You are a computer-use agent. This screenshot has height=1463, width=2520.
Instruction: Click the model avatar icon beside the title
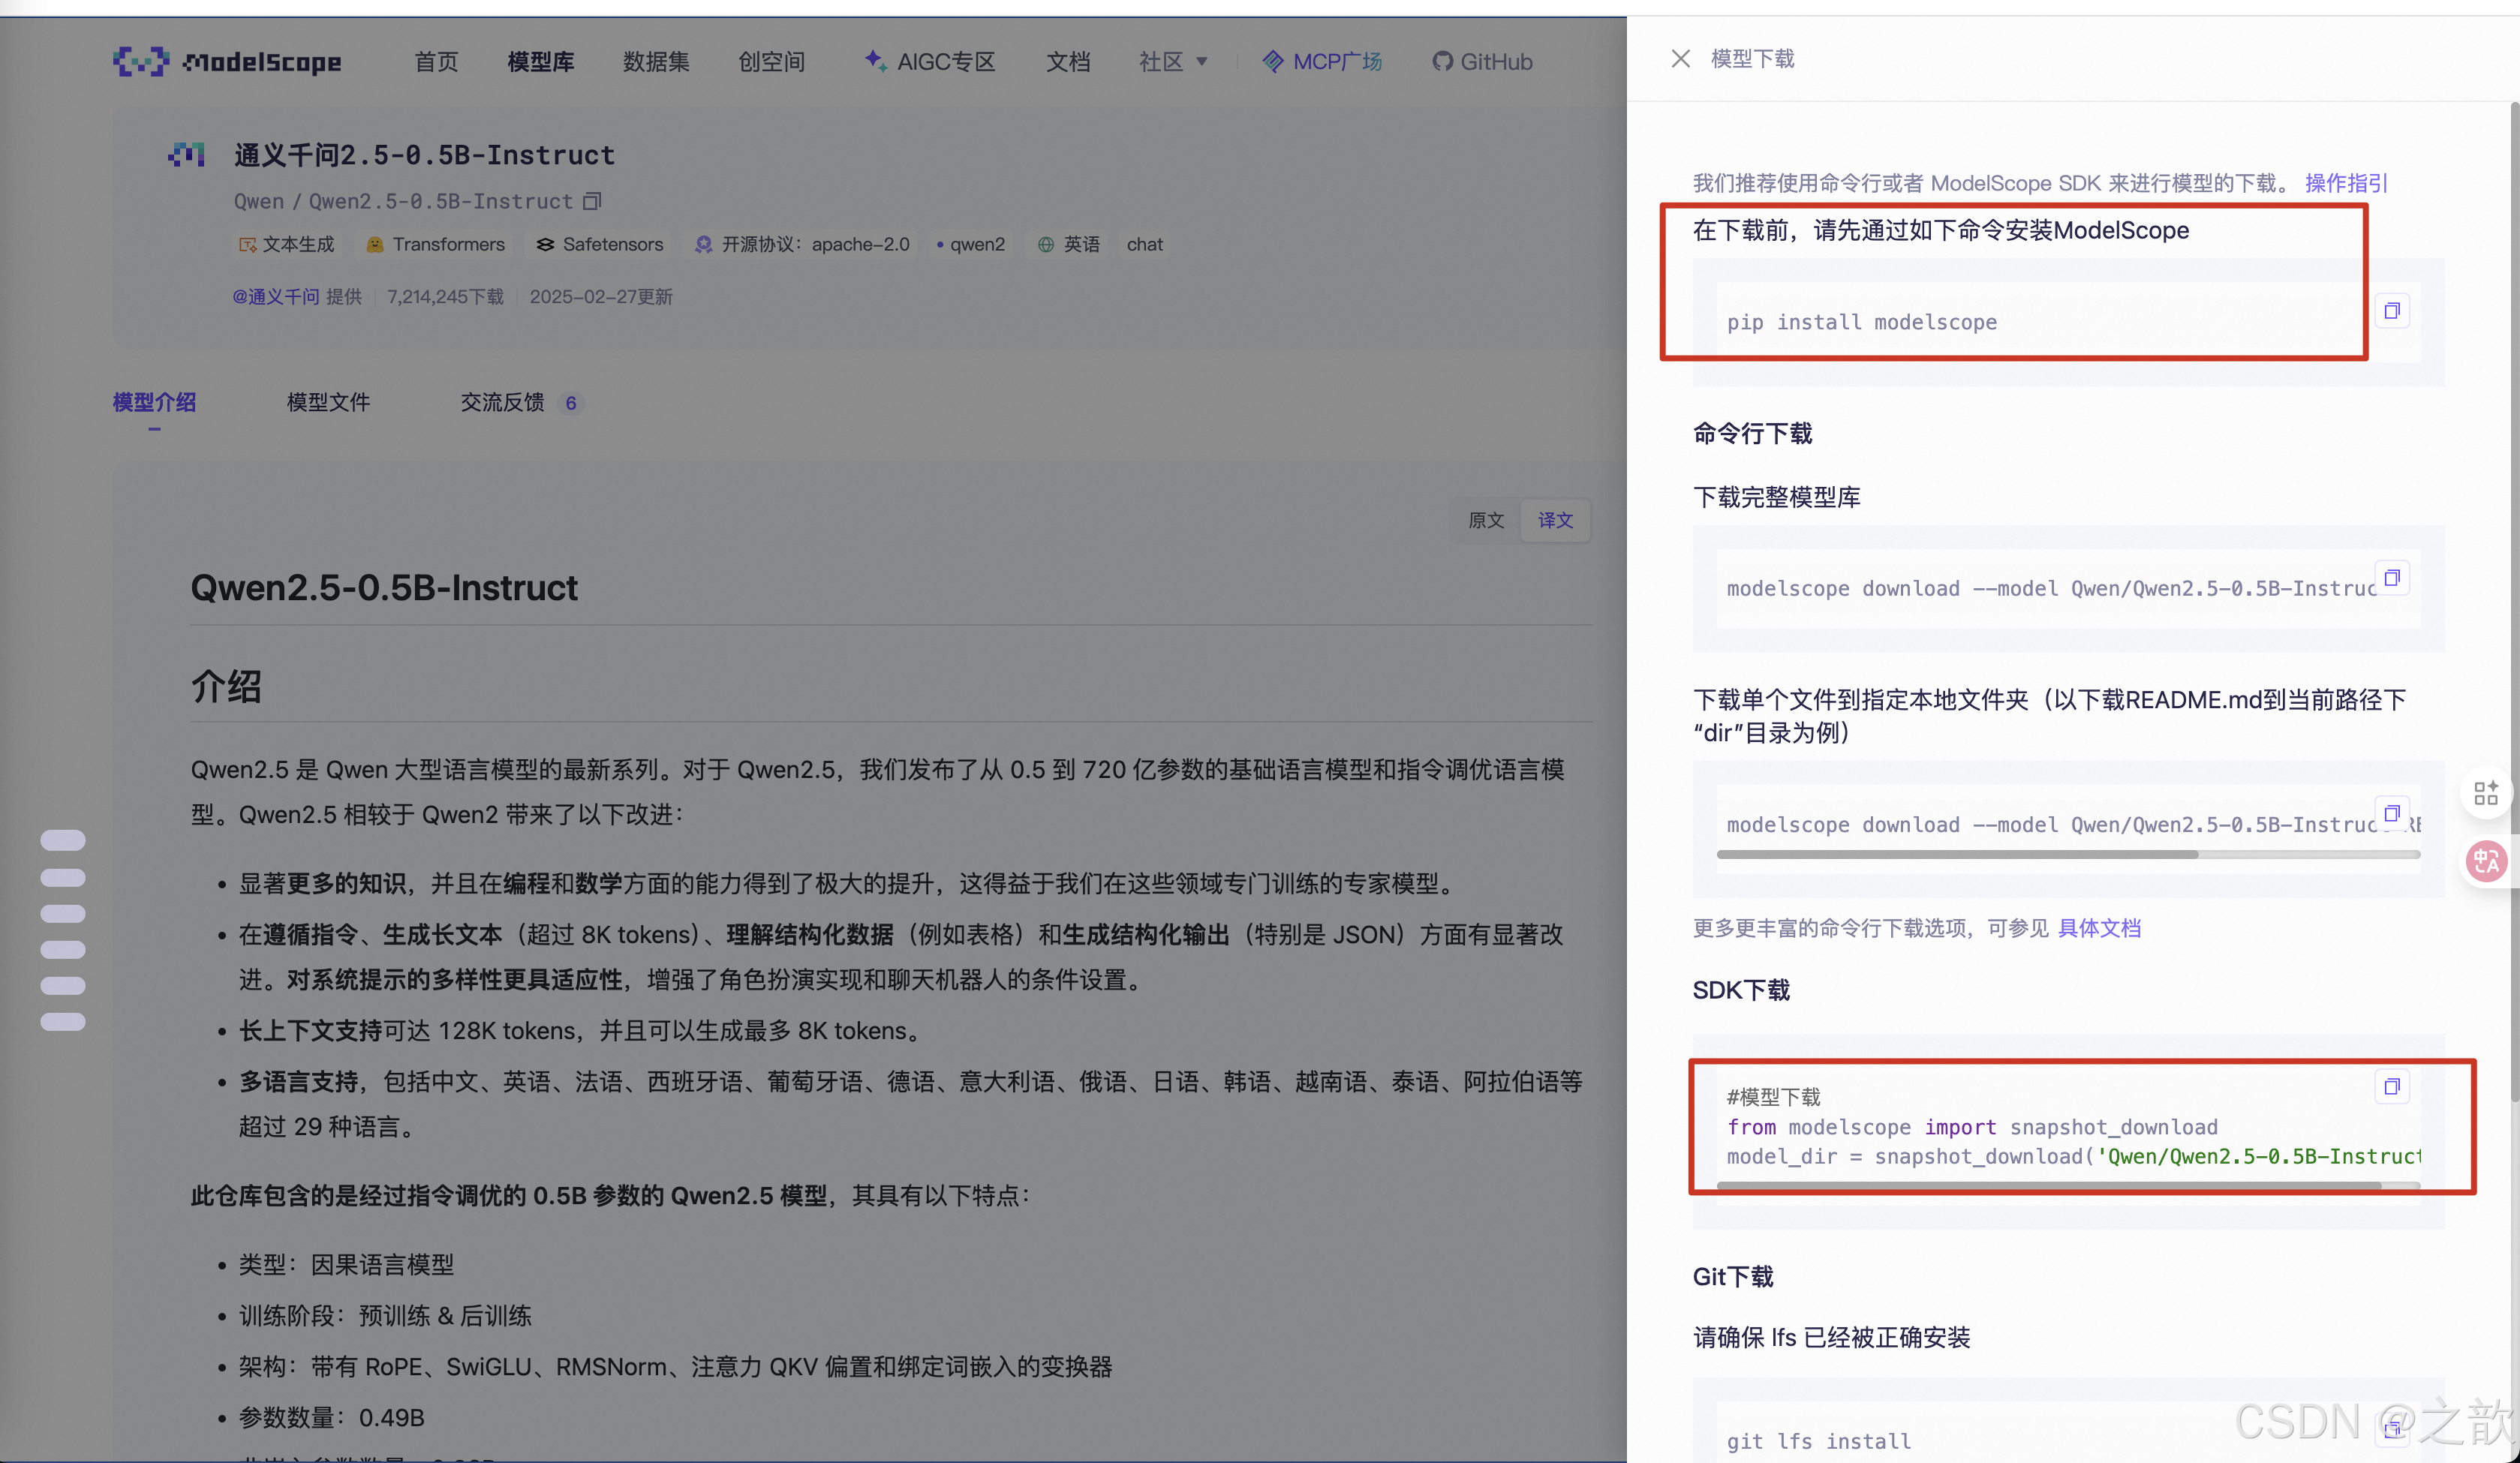point(186,155)
